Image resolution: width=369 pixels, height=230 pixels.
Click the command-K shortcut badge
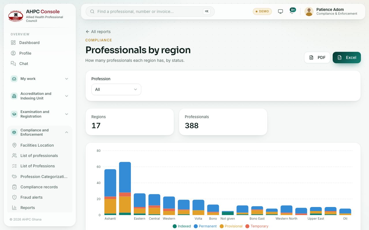point(206,11)
